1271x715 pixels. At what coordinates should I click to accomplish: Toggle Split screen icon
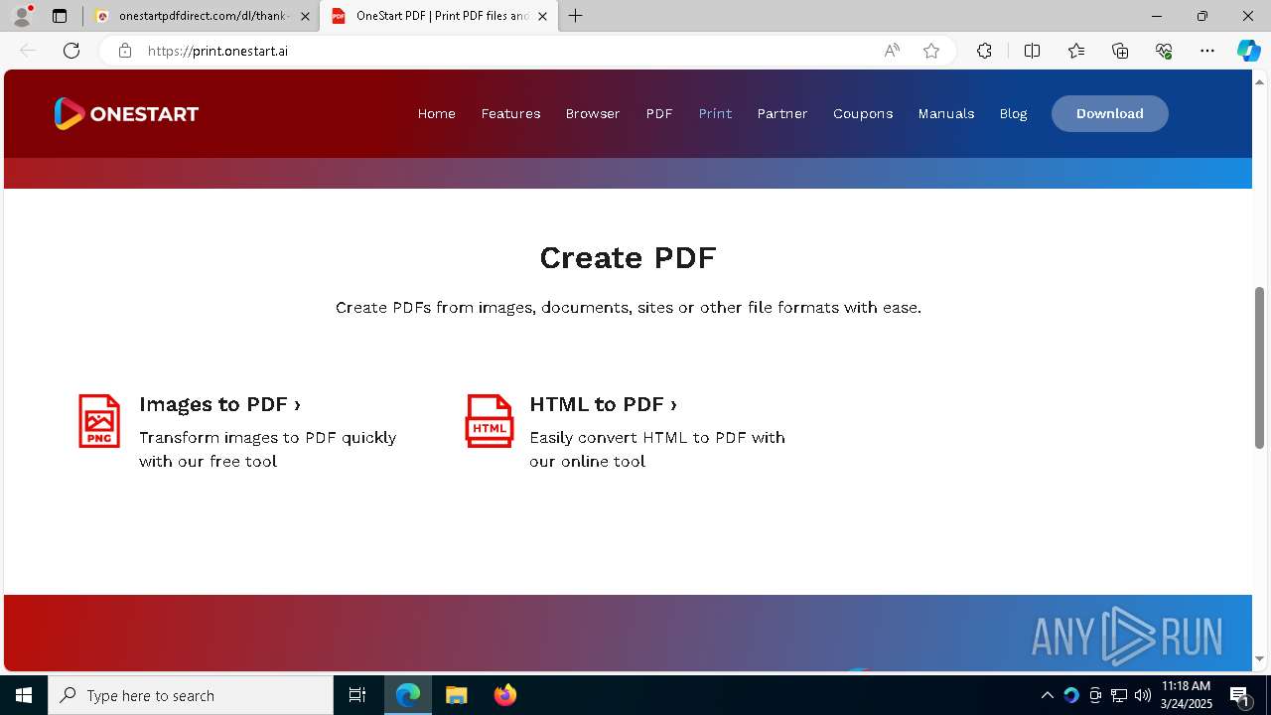click(x=1032, y=51)
